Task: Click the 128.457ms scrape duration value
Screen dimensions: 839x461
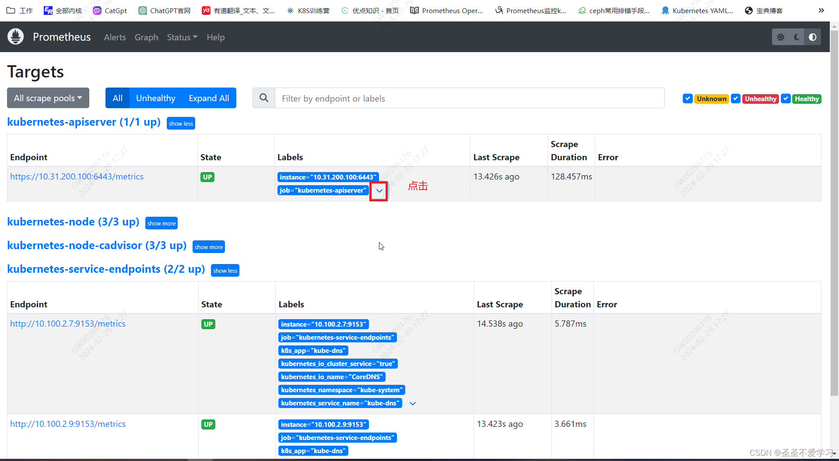Action: pyautogui.click(x=571, y=176)
